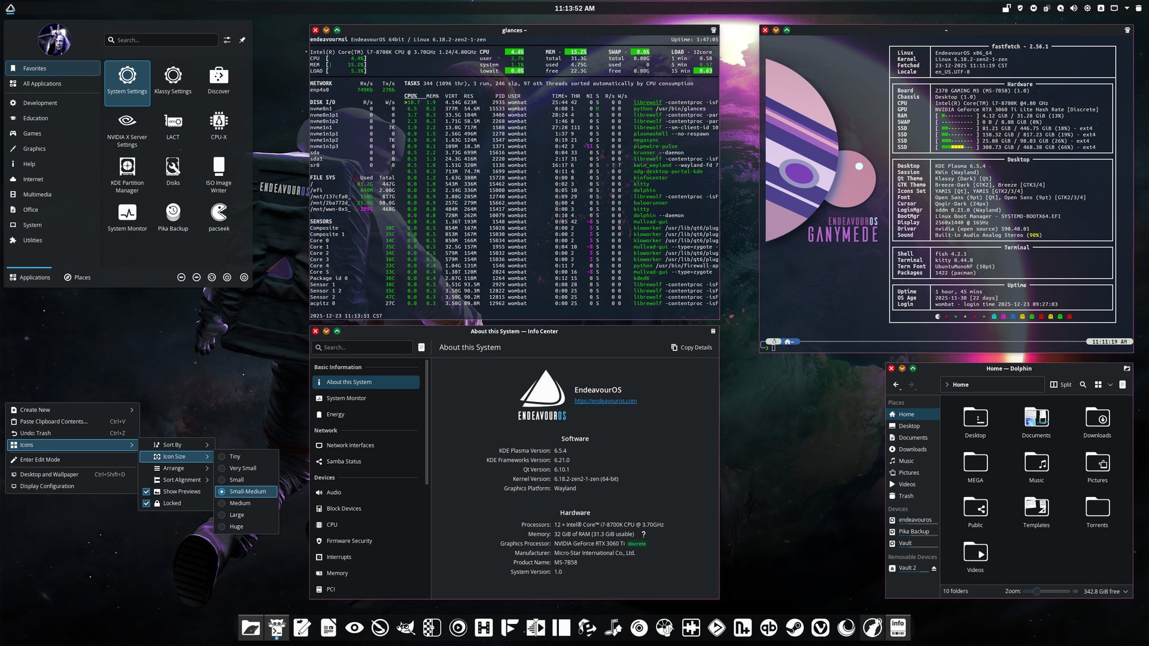Select Paste Clipboard Contents menu entry
The image size is (1149, 646).
[72, 422]
